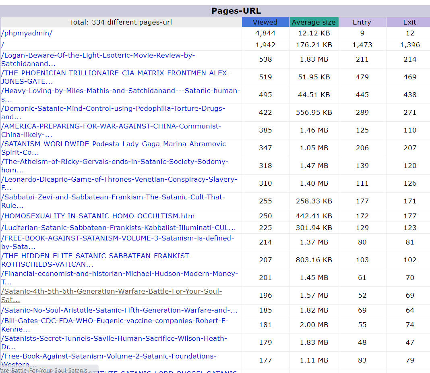Select the average size "1.82 MB"

tap(314, 310)
